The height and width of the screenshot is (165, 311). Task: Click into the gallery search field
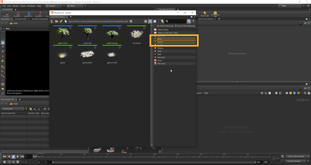[177, 21]
